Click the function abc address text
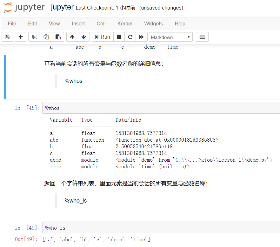The width and height of the screenshot is (280, 247). (x=167, y=140)
